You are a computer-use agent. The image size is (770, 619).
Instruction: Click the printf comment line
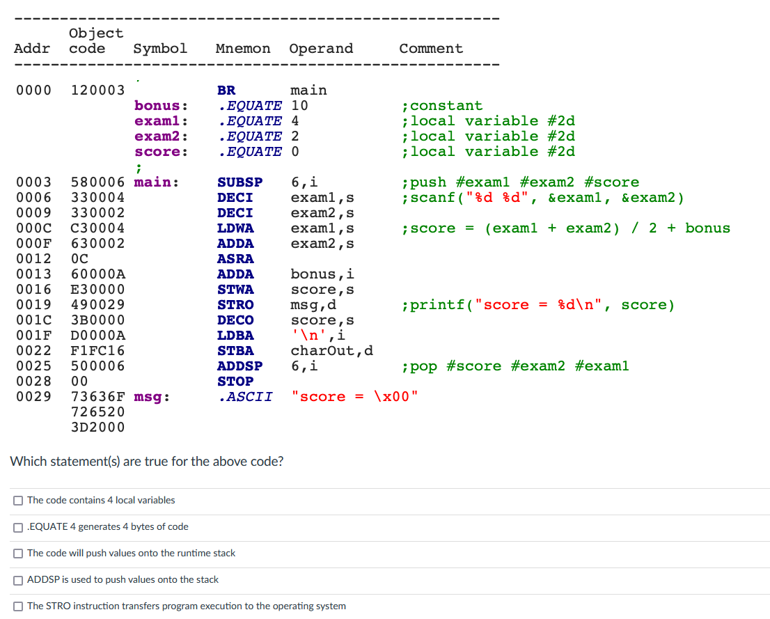[538, 305]
